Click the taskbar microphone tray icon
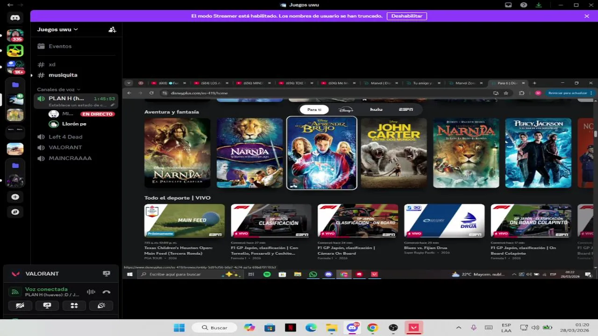 tap(474, 328)
